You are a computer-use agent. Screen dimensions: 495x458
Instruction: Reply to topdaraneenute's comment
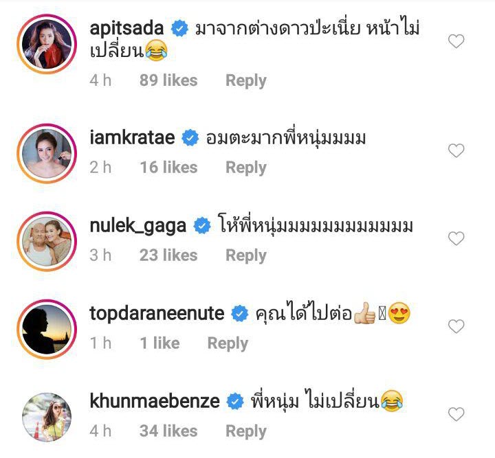(228, 343)
